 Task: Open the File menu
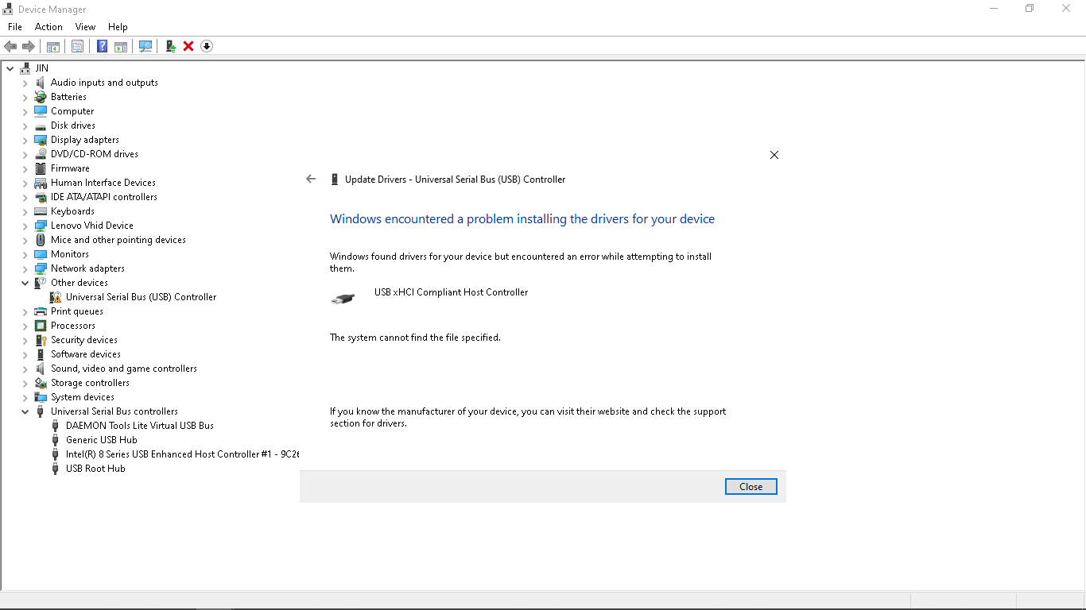[15, 27]
